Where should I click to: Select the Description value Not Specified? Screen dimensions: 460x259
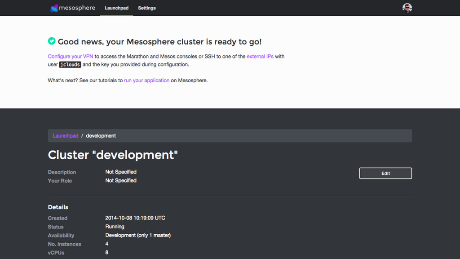[x=121, y=172]
